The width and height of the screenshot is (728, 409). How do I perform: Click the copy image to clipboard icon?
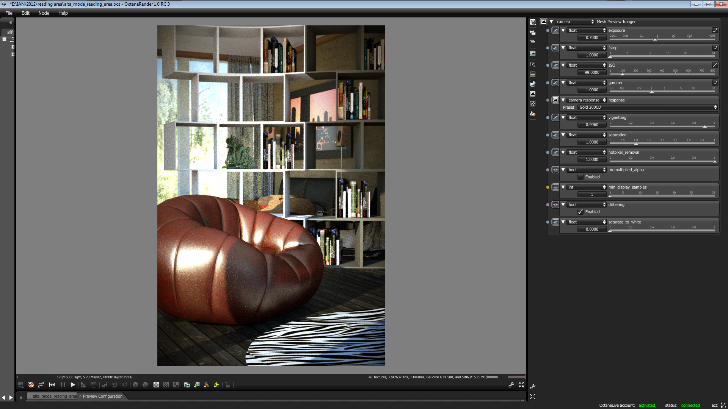(187, 385)
